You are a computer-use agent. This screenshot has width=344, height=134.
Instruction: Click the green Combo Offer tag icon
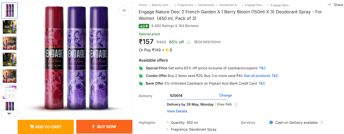[141, 76]
